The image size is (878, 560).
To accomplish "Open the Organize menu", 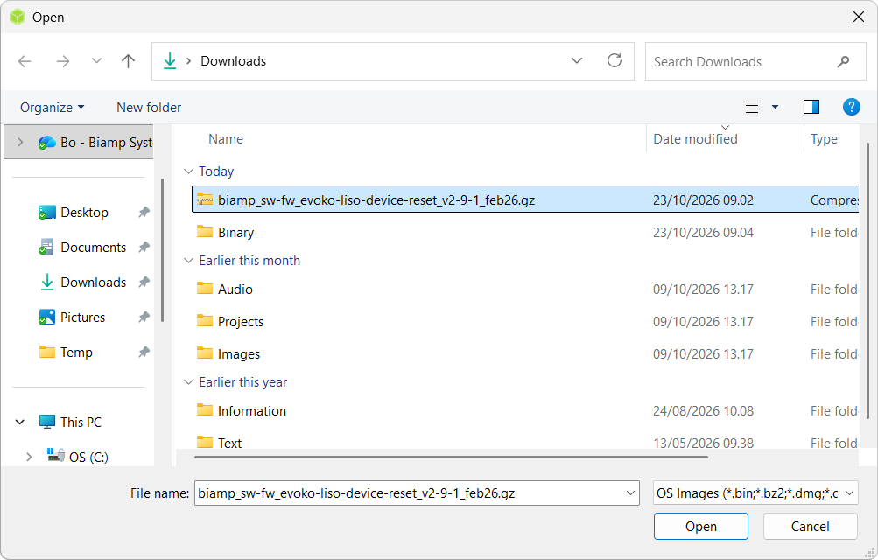I will (x=52, y=108).
